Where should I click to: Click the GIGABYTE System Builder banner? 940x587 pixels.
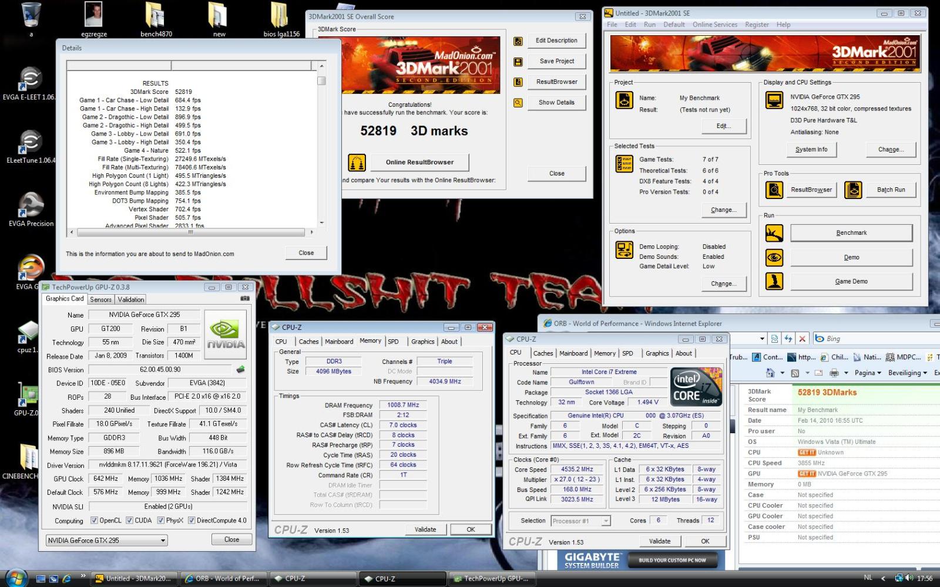[x=640, y=561]
